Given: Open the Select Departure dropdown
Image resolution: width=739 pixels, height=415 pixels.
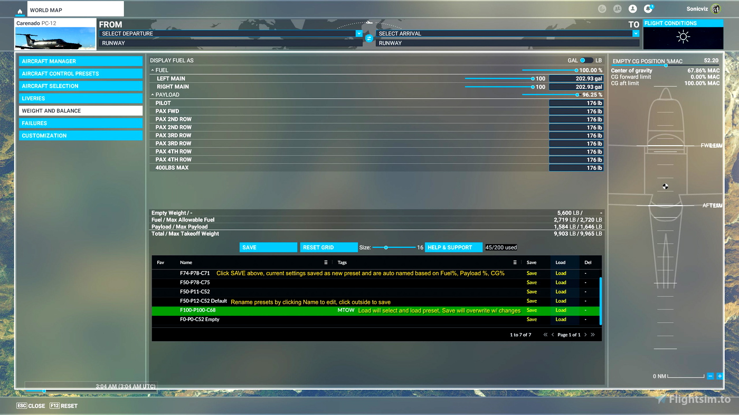Looking at the screenshot, I should [x=359, y=33].
